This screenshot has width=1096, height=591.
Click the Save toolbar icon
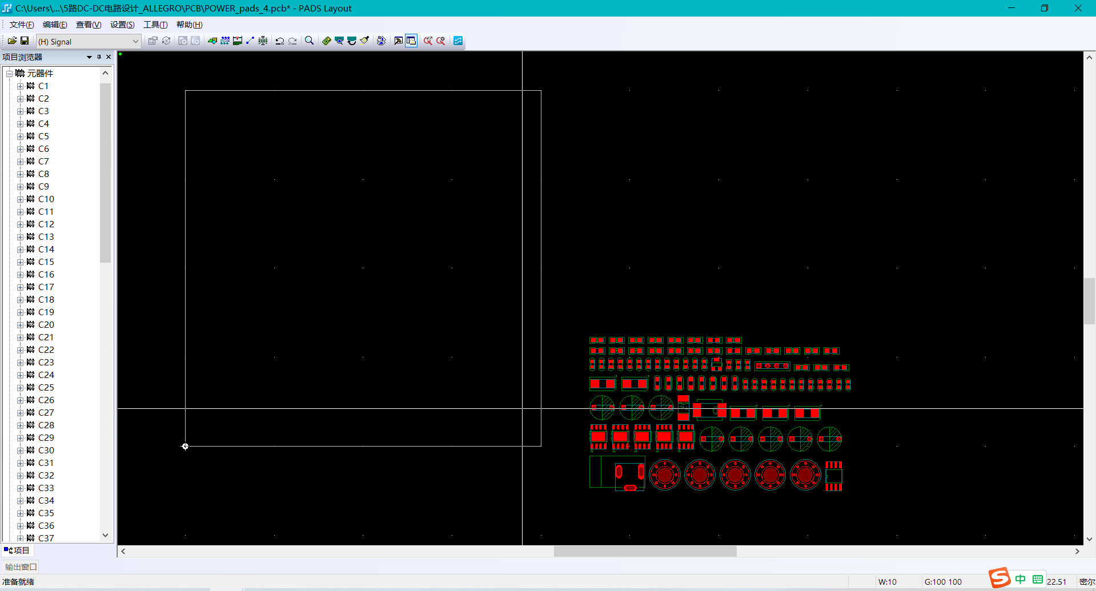(25, 41)
